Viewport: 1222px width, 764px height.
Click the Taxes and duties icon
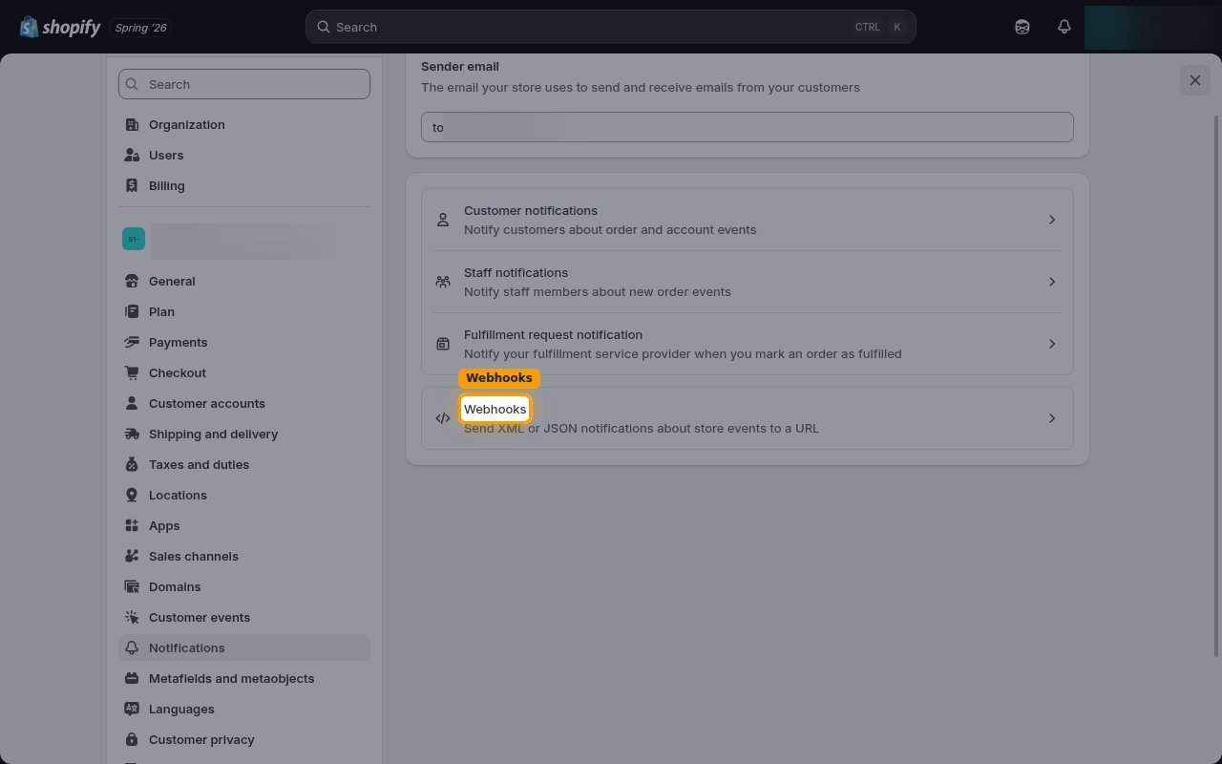point(132,464)
